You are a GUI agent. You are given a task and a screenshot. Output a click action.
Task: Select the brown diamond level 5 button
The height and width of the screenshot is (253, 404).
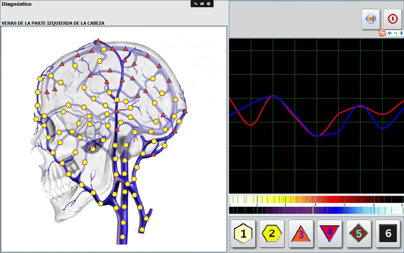pyautogui.click(x=359, y=233)
